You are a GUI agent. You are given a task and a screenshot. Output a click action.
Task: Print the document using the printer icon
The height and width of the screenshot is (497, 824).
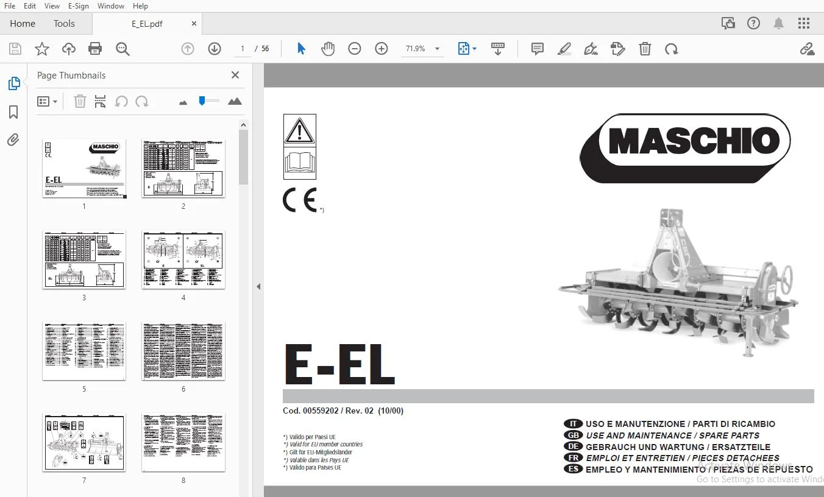(x=95, y=49)
